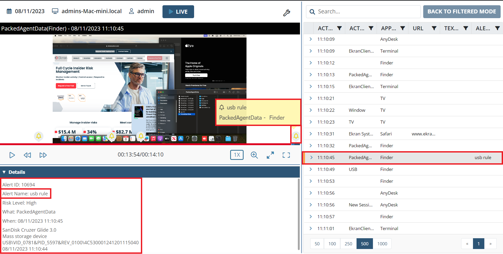This screenshot has height=254, width=503.
Task: Click the diagonal arrows expand icon
Action: [270, 155]
